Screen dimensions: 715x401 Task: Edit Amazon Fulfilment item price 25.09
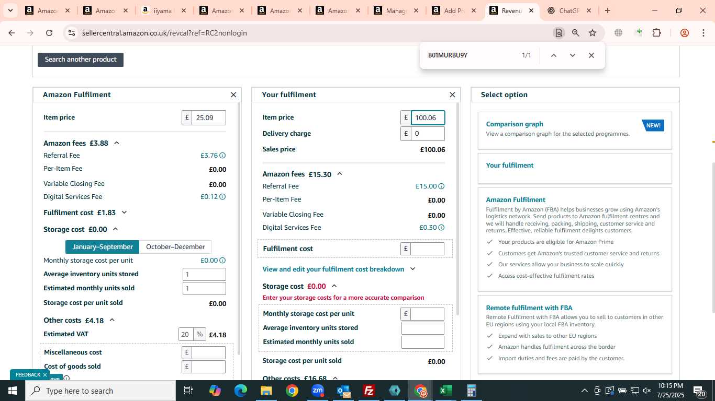[209, 118]
